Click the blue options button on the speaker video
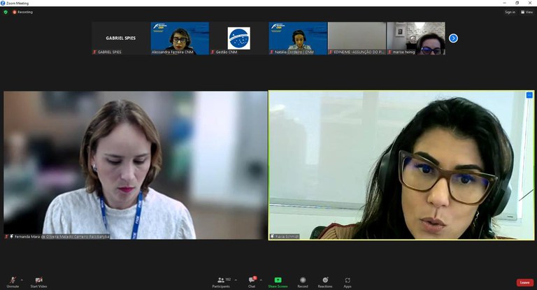This screenshot has width=537, height=290. [529, 95]
